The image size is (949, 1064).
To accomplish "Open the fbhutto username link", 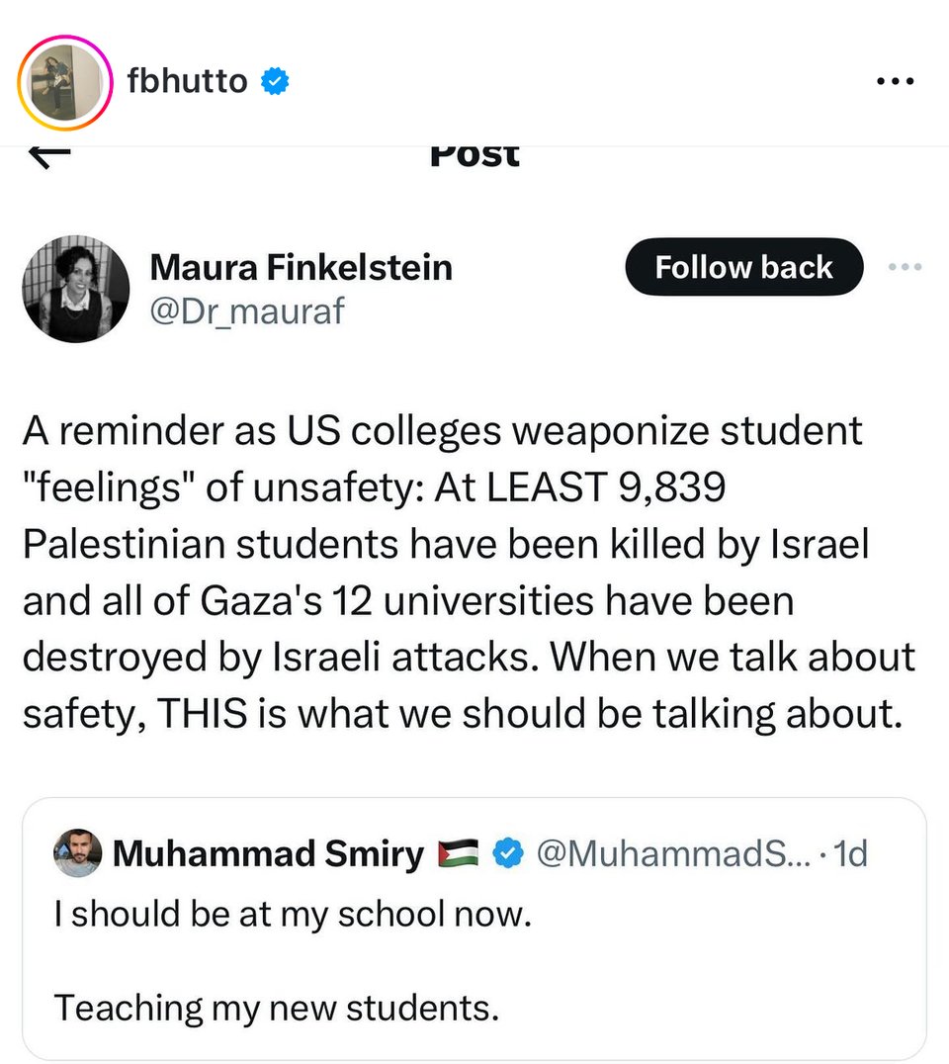I will click(x=188, y=81).
